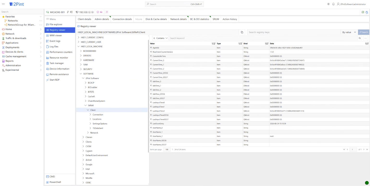Select the AgentId value row
Image resolution: width=370 pixels, height=186 pixels.
[x=259, y=48]
